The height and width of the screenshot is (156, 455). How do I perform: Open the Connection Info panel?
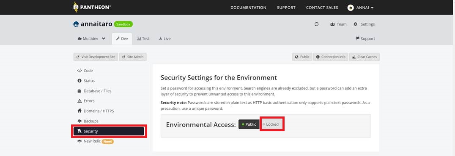click(x=331, y=57)
